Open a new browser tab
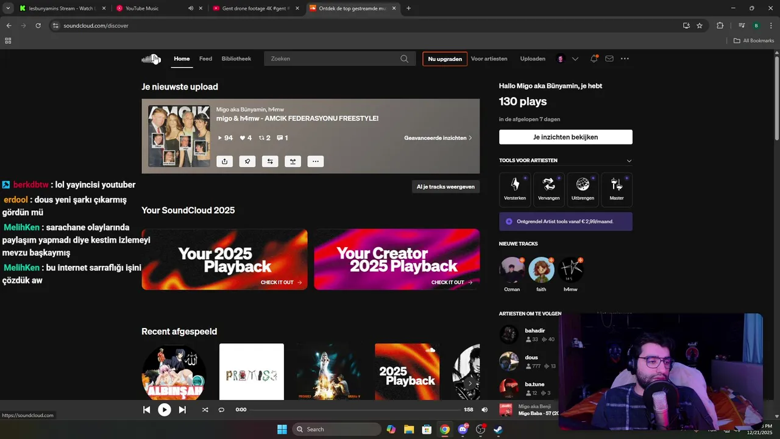 (408, 9)
